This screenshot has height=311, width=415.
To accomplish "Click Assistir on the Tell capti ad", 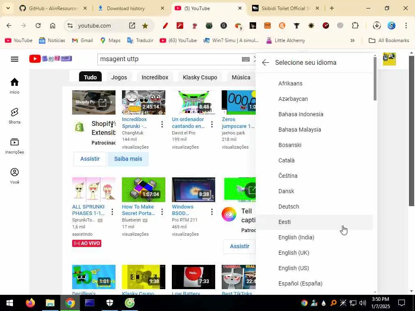I will (240, 247).
